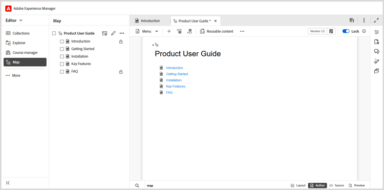This screenshot has width=384, height=190.
Task: Collapse the map chevron above Product User Guide heading
Action: (x=153, y=45)
